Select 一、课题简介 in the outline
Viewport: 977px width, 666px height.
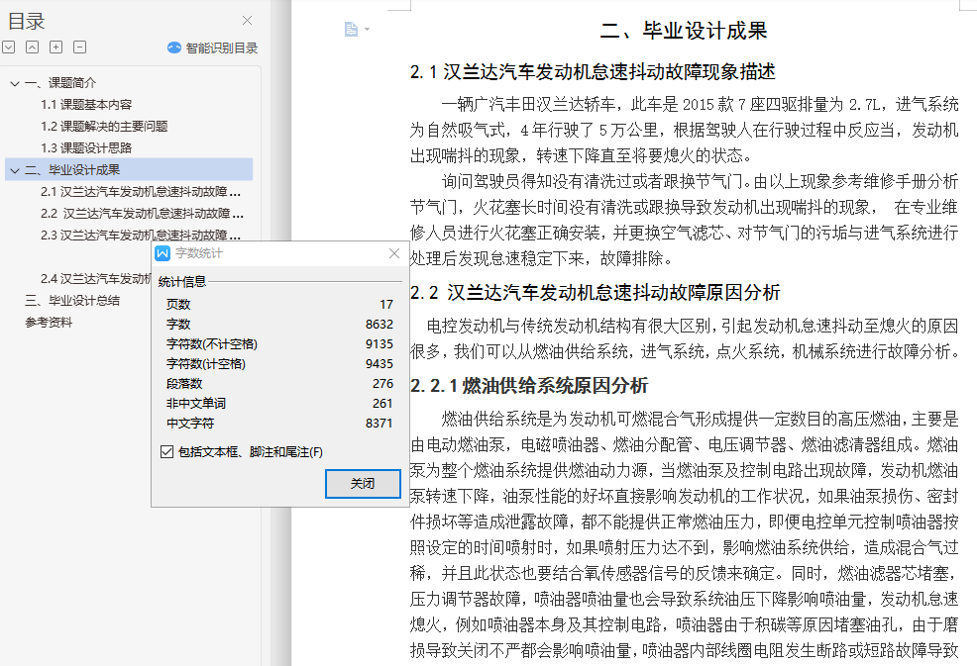click(60, 83)
